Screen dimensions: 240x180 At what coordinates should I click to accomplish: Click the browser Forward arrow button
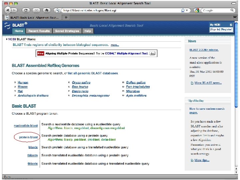click(14, 10)
